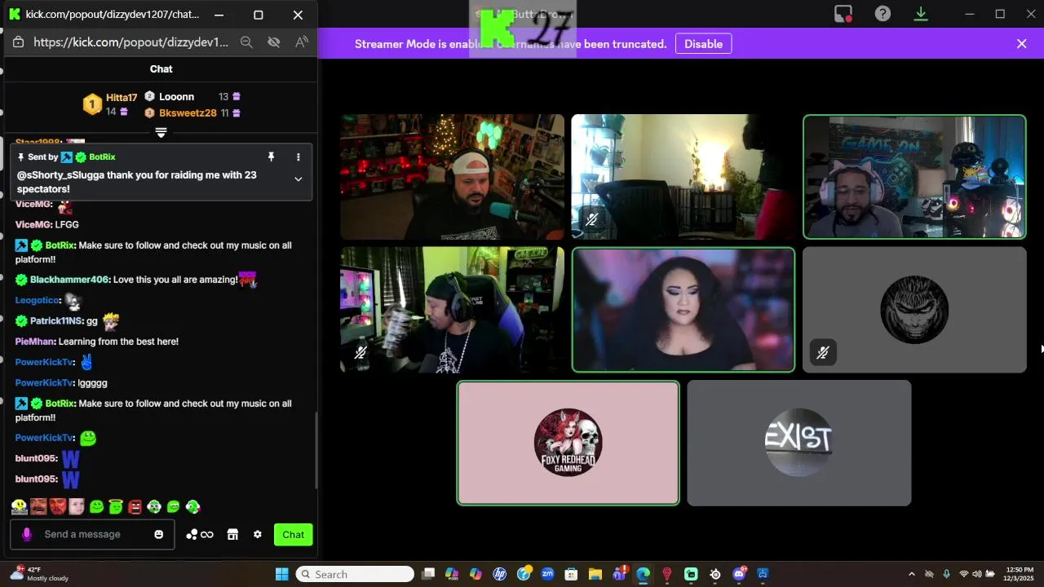This screenshot has height=587, width=1044.
Task: Click the purple microphone in message box
Action: coord(27,534)
